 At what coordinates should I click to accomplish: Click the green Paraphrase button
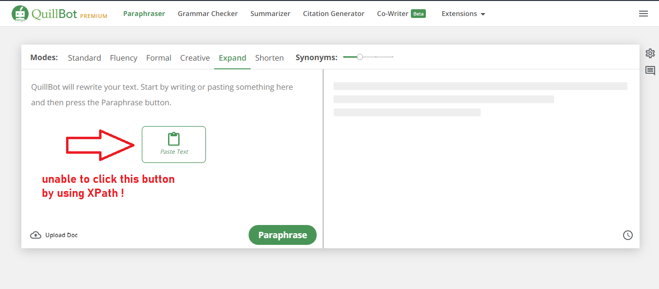[283, 235]
